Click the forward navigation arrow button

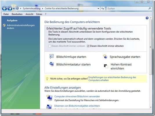(x=10, y=9)
